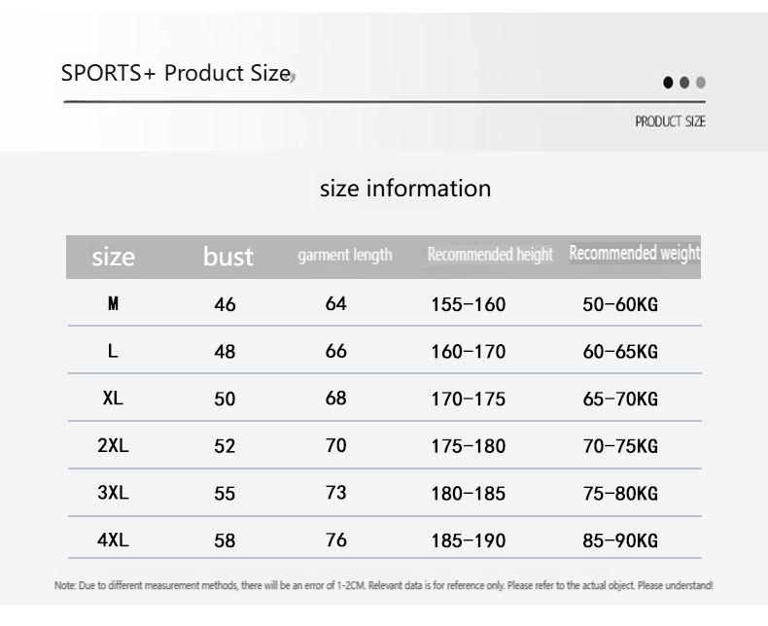
Task: Click the small 'PRODUCT SIZE' label
Action: (x=670, y=122)
